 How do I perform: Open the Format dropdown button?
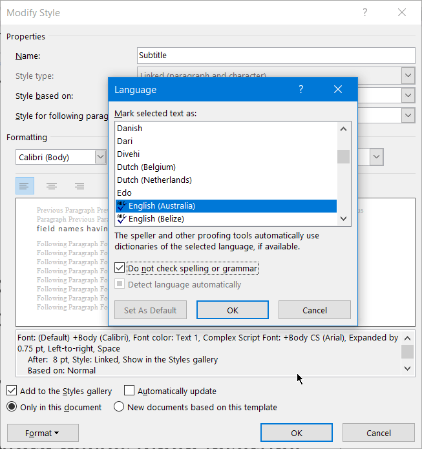[43, 433]
